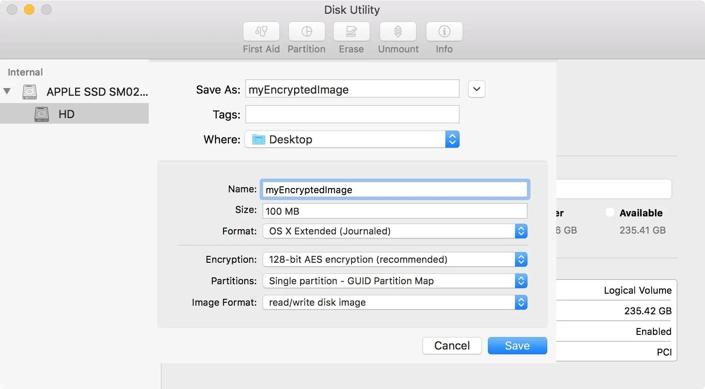Click the Enabled status text

coord(653,331)
